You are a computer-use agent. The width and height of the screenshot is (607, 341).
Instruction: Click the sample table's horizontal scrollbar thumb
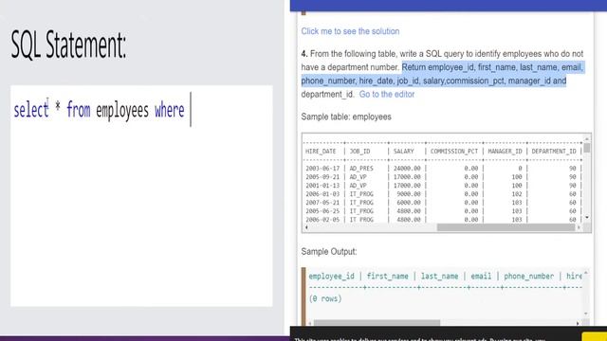click(506, 227)
